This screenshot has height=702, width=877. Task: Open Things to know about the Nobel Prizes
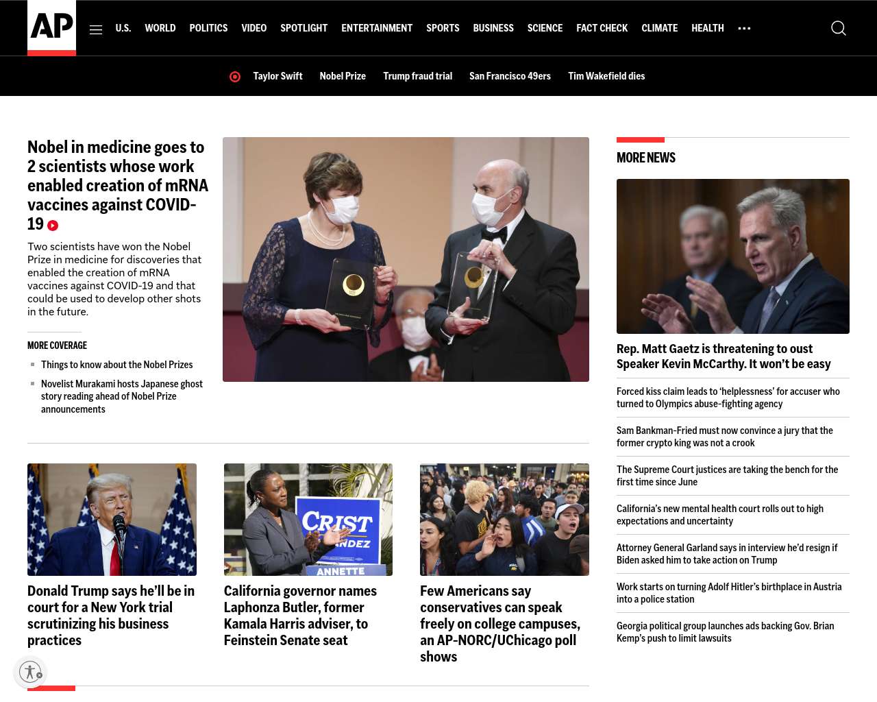(116, 365)
